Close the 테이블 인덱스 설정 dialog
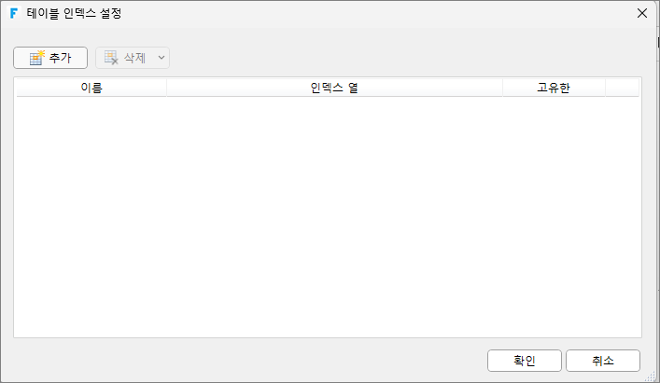Screen dimensions: 660x383 tap(642, 13)
